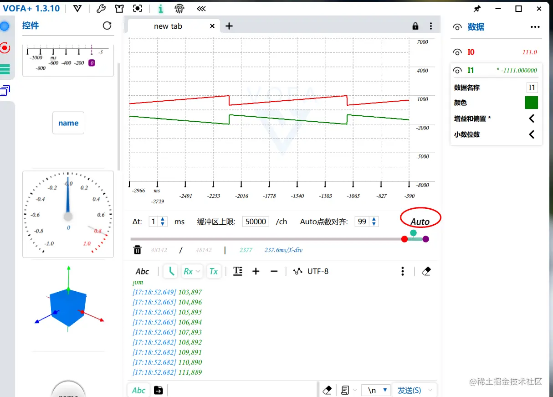Screen dimensions: 553x397
Task: Click the circled Auto scaling button
Action: (420, 221)
